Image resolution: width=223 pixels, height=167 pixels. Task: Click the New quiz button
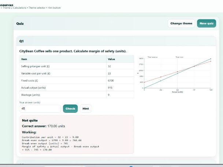tap(206, 23)
